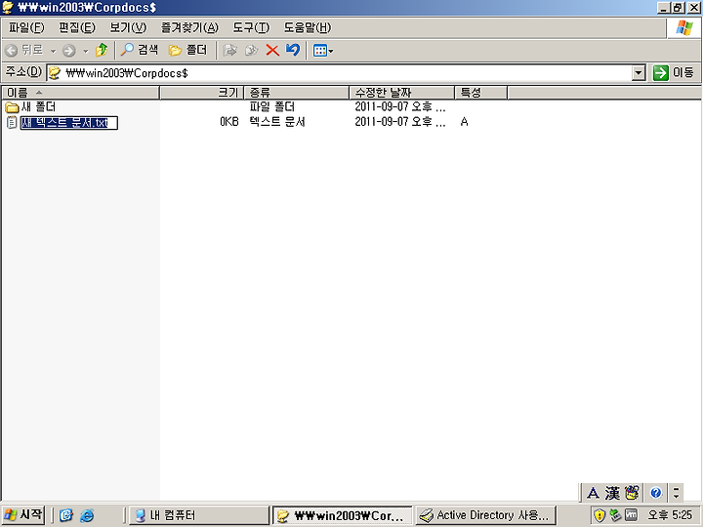The image size is (703, 527).
Task: Click the Windows flag logo
Action: tap(684, 27)
